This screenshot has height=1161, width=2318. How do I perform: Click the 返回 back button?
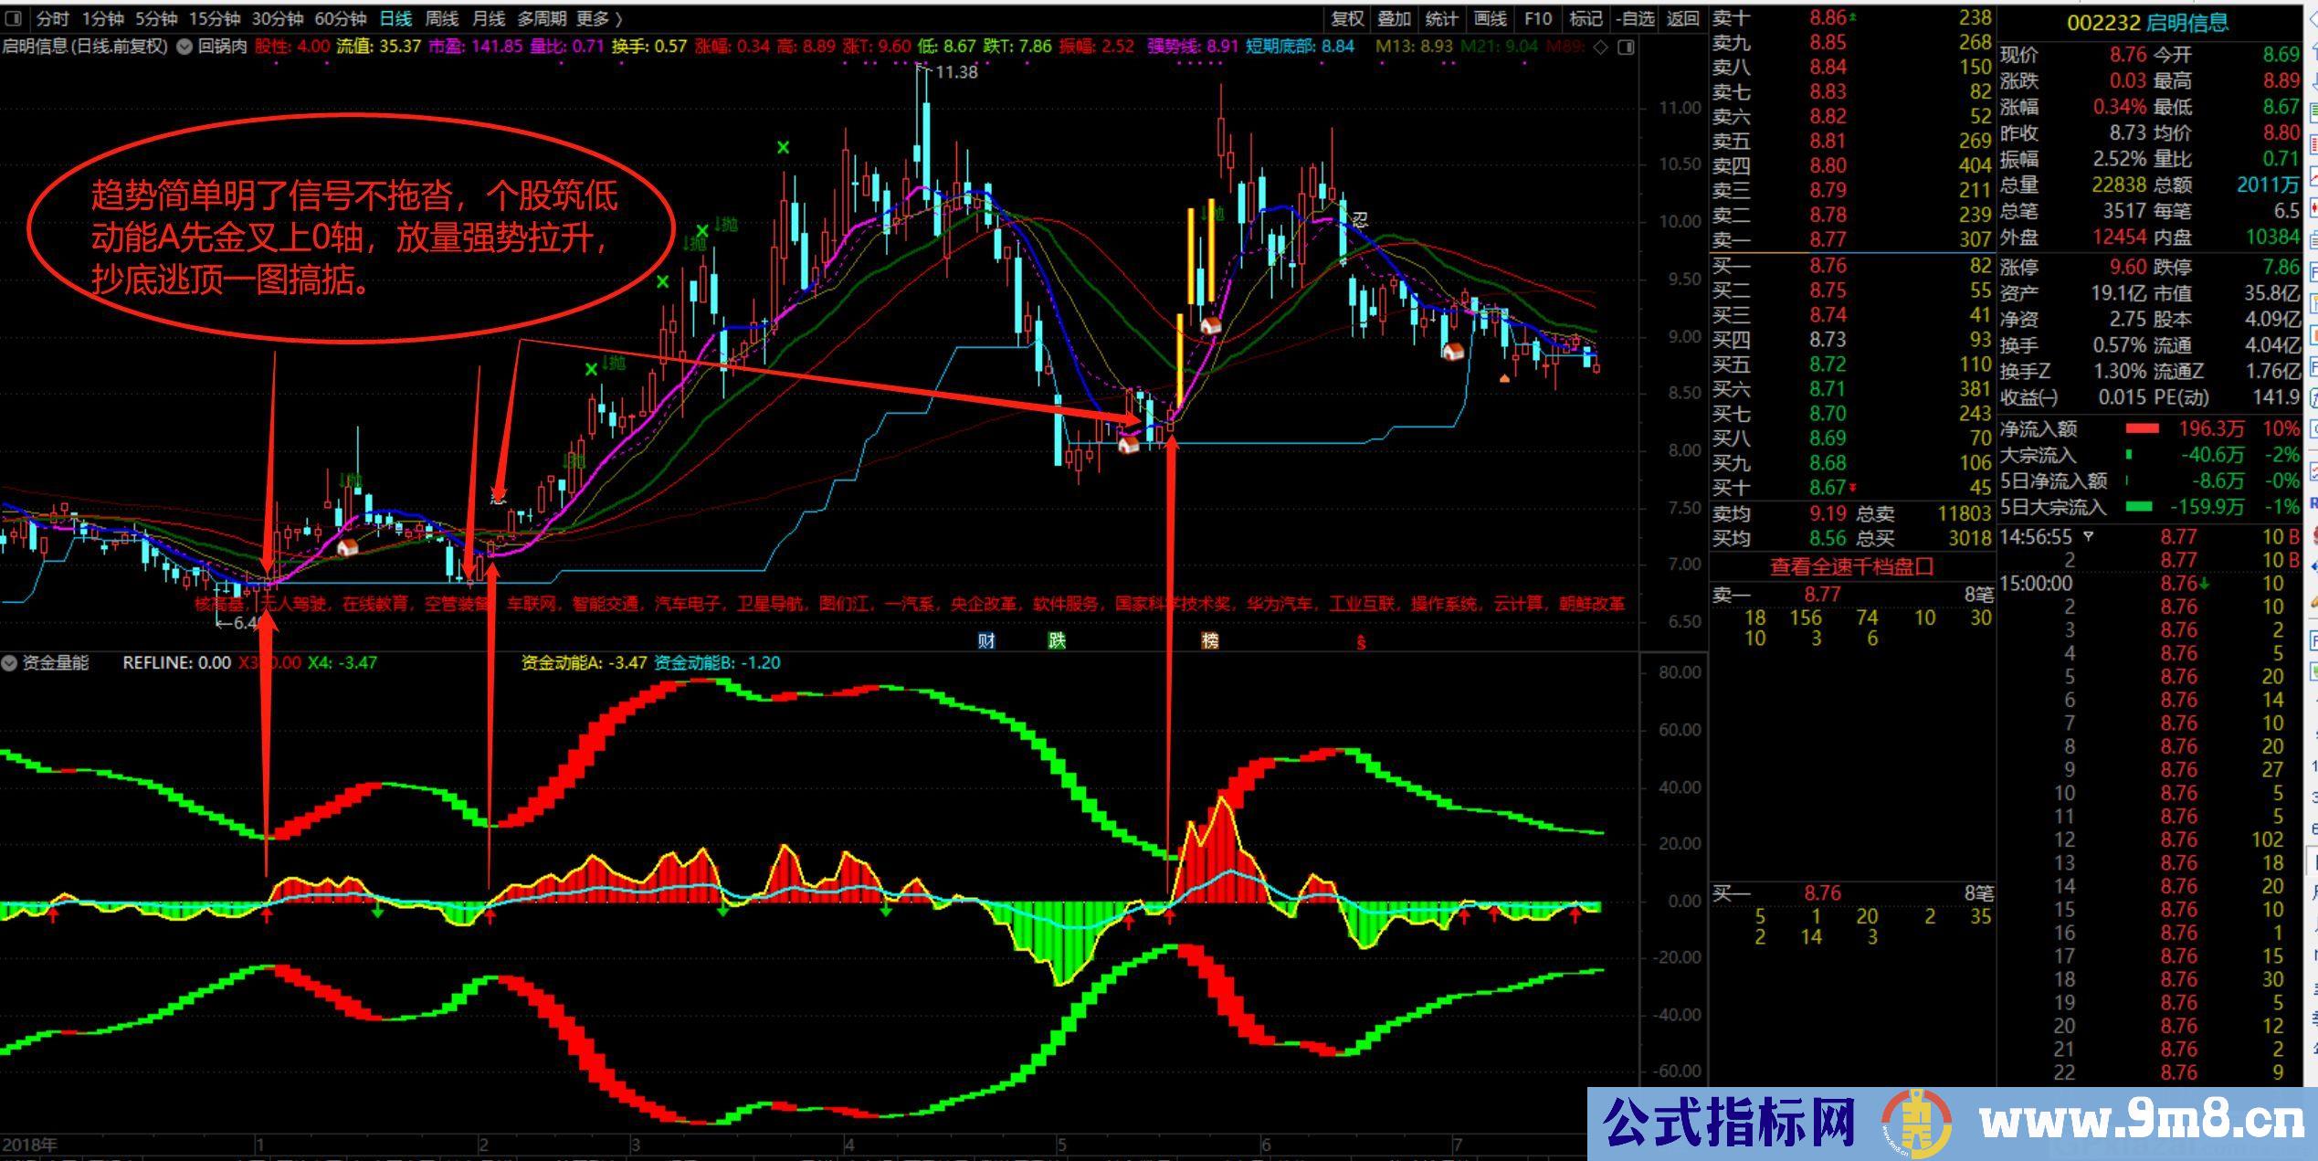click(1682, 18)
